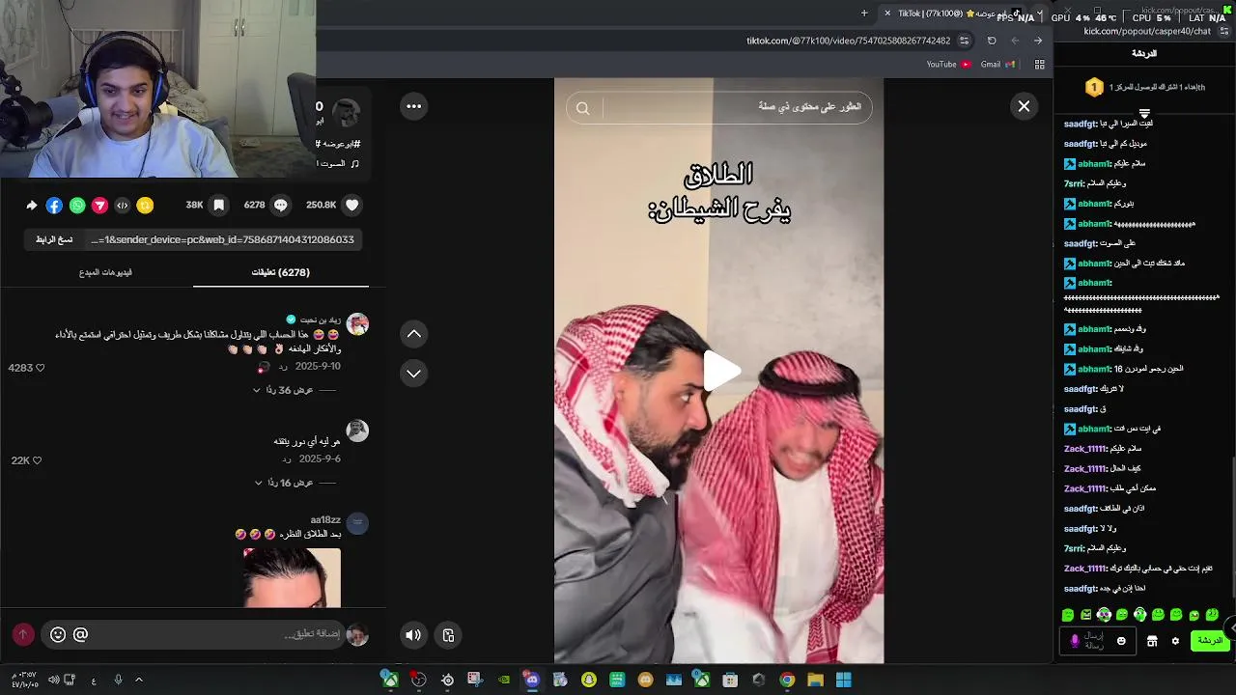
Task: Expand the gifted subscription banner in chat
Action: tap(1144, 113)
